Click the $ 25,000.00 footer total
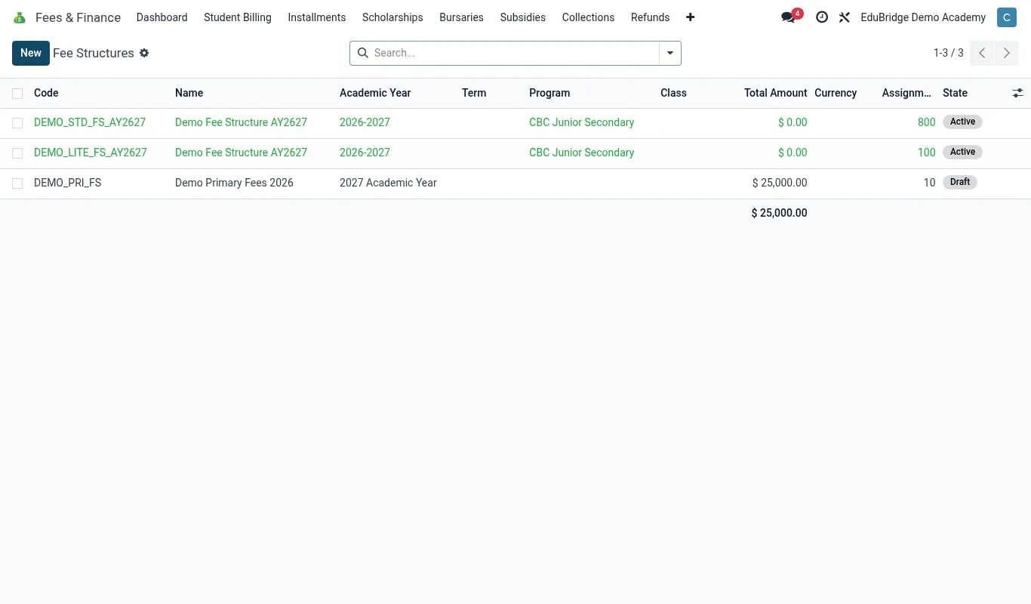 779,213
